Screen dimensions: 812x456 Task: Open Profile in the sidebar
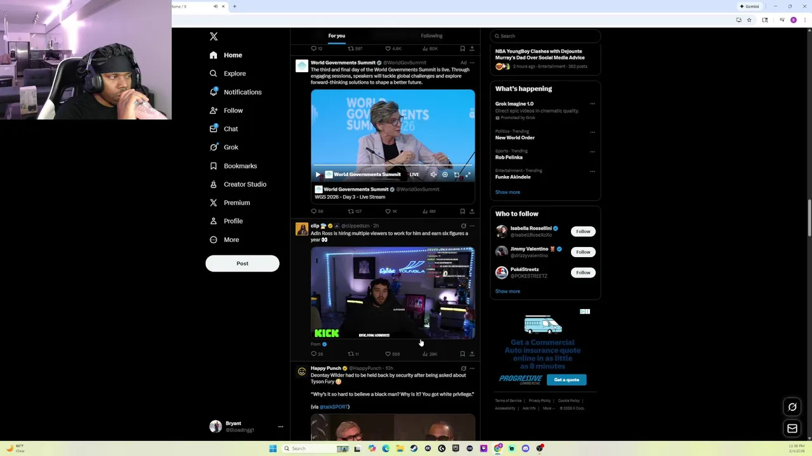226,221
